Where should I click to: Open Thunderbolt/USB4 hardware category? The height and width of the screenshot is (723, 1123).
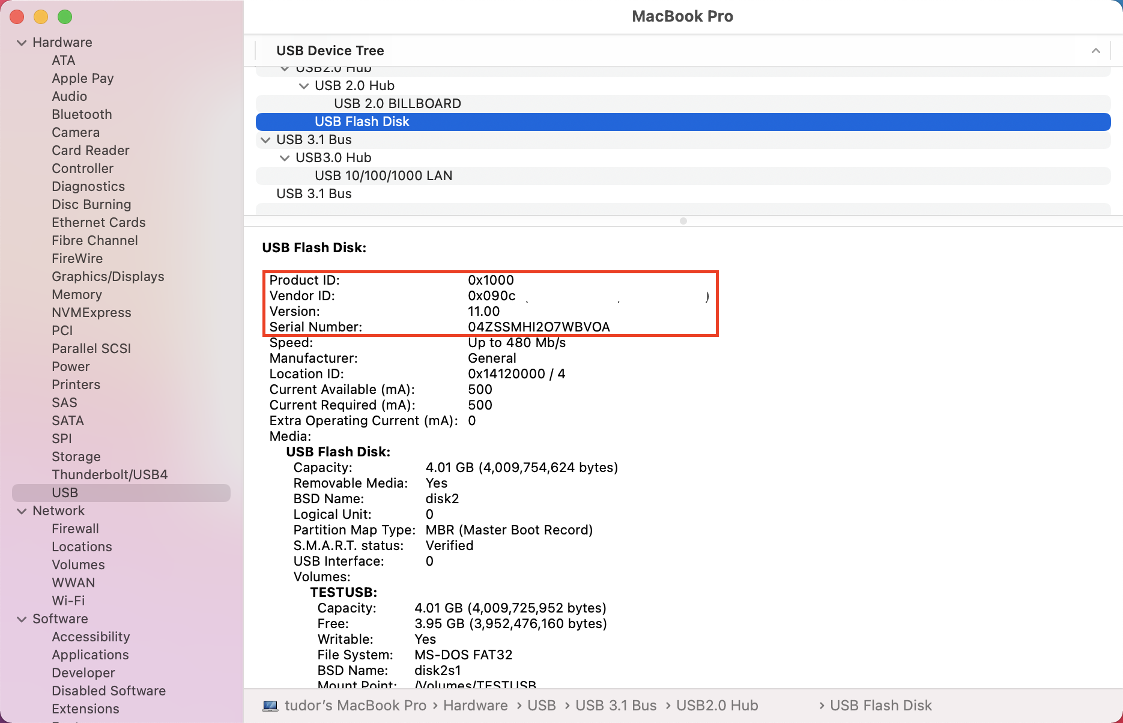(109, 475)
